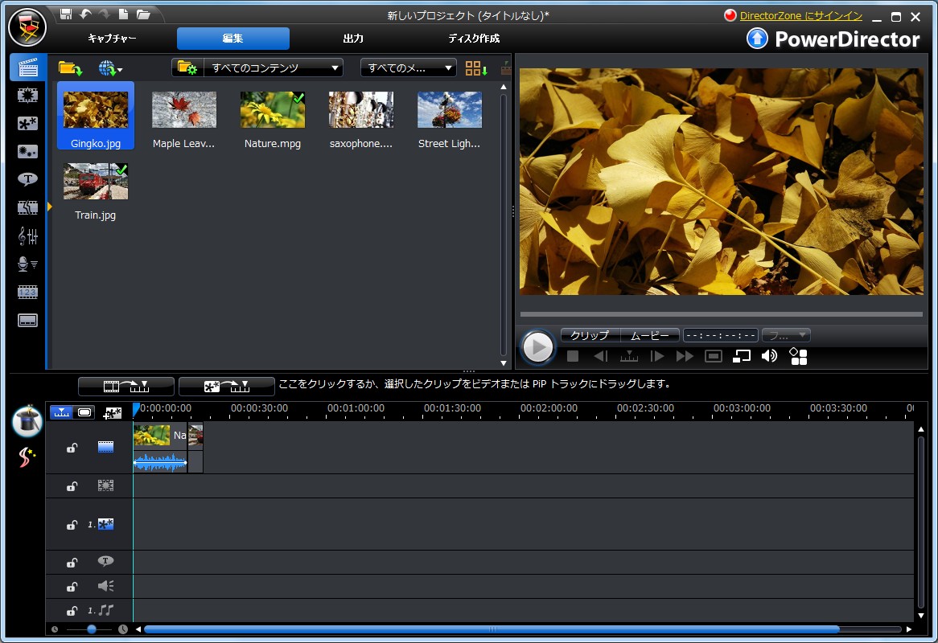This screenshot has height=643, width=938.
Task: Open the 編集 tab
Action: tap(232, 39)
